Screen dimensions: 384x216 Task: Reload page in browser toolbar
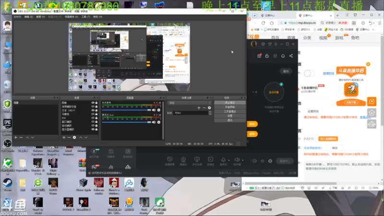click(x=263, y=23)
